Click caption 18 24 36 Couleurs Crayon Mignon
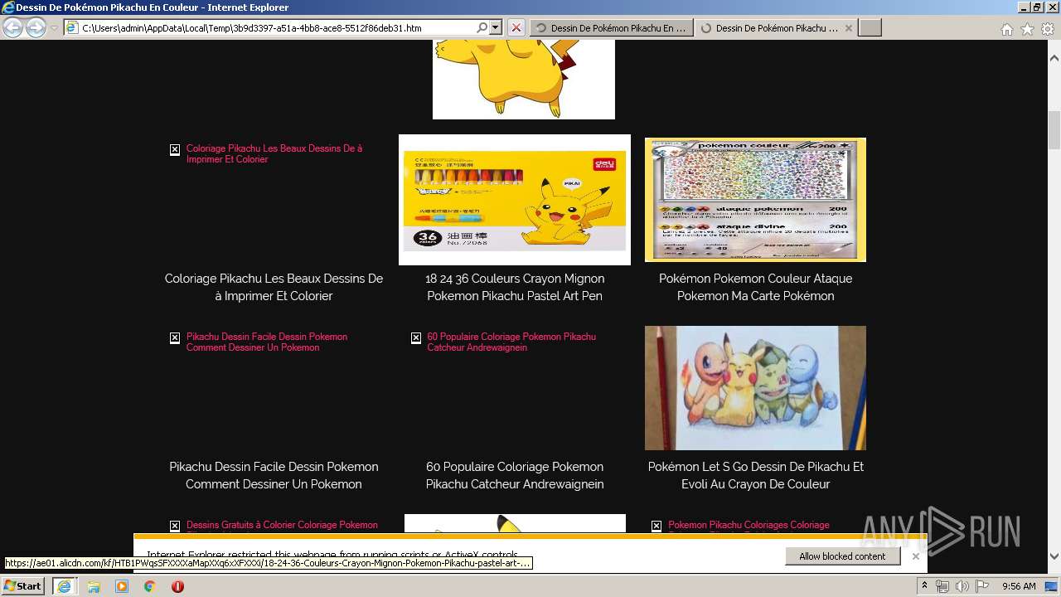1061x597 pixels. (x=515, y=287)
